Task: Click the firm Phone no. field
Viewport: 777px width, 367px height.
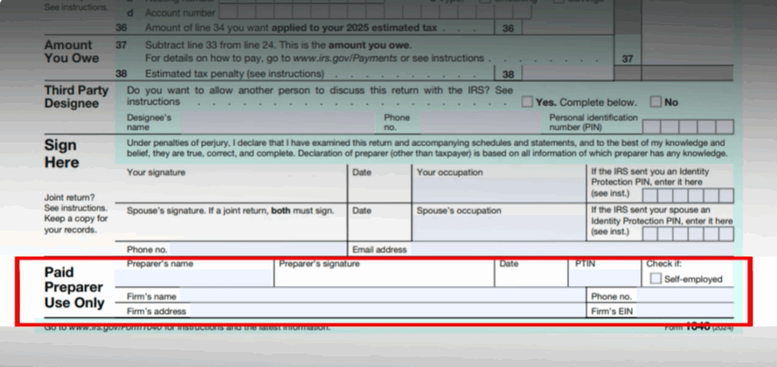Action: [x=684, y=296]
